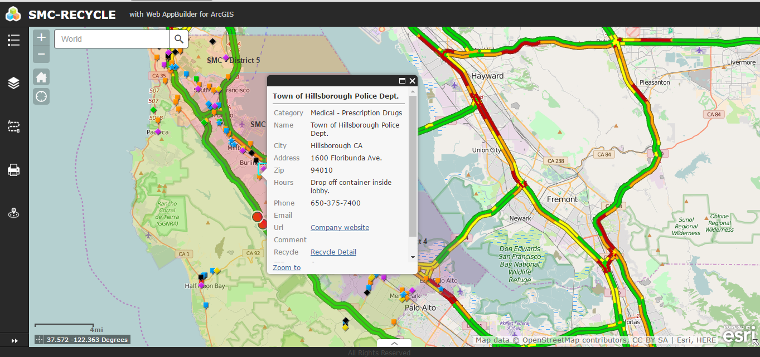The image size is (760, 357).
Task: Click Don Edwards San Francisco Bay refuge label
Action: 520,265
